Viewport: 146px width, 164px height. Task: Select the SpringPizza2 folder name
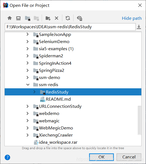pyautogui.click(x=52, y=70)
